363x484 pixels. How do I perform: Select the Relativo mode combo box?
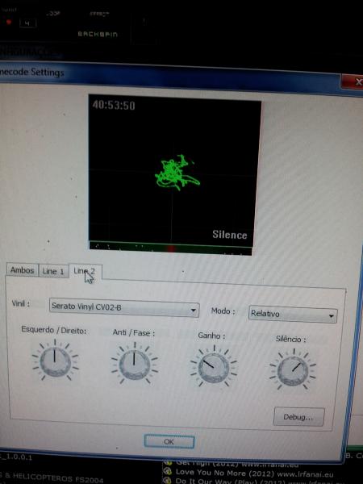tap(293, 315)
